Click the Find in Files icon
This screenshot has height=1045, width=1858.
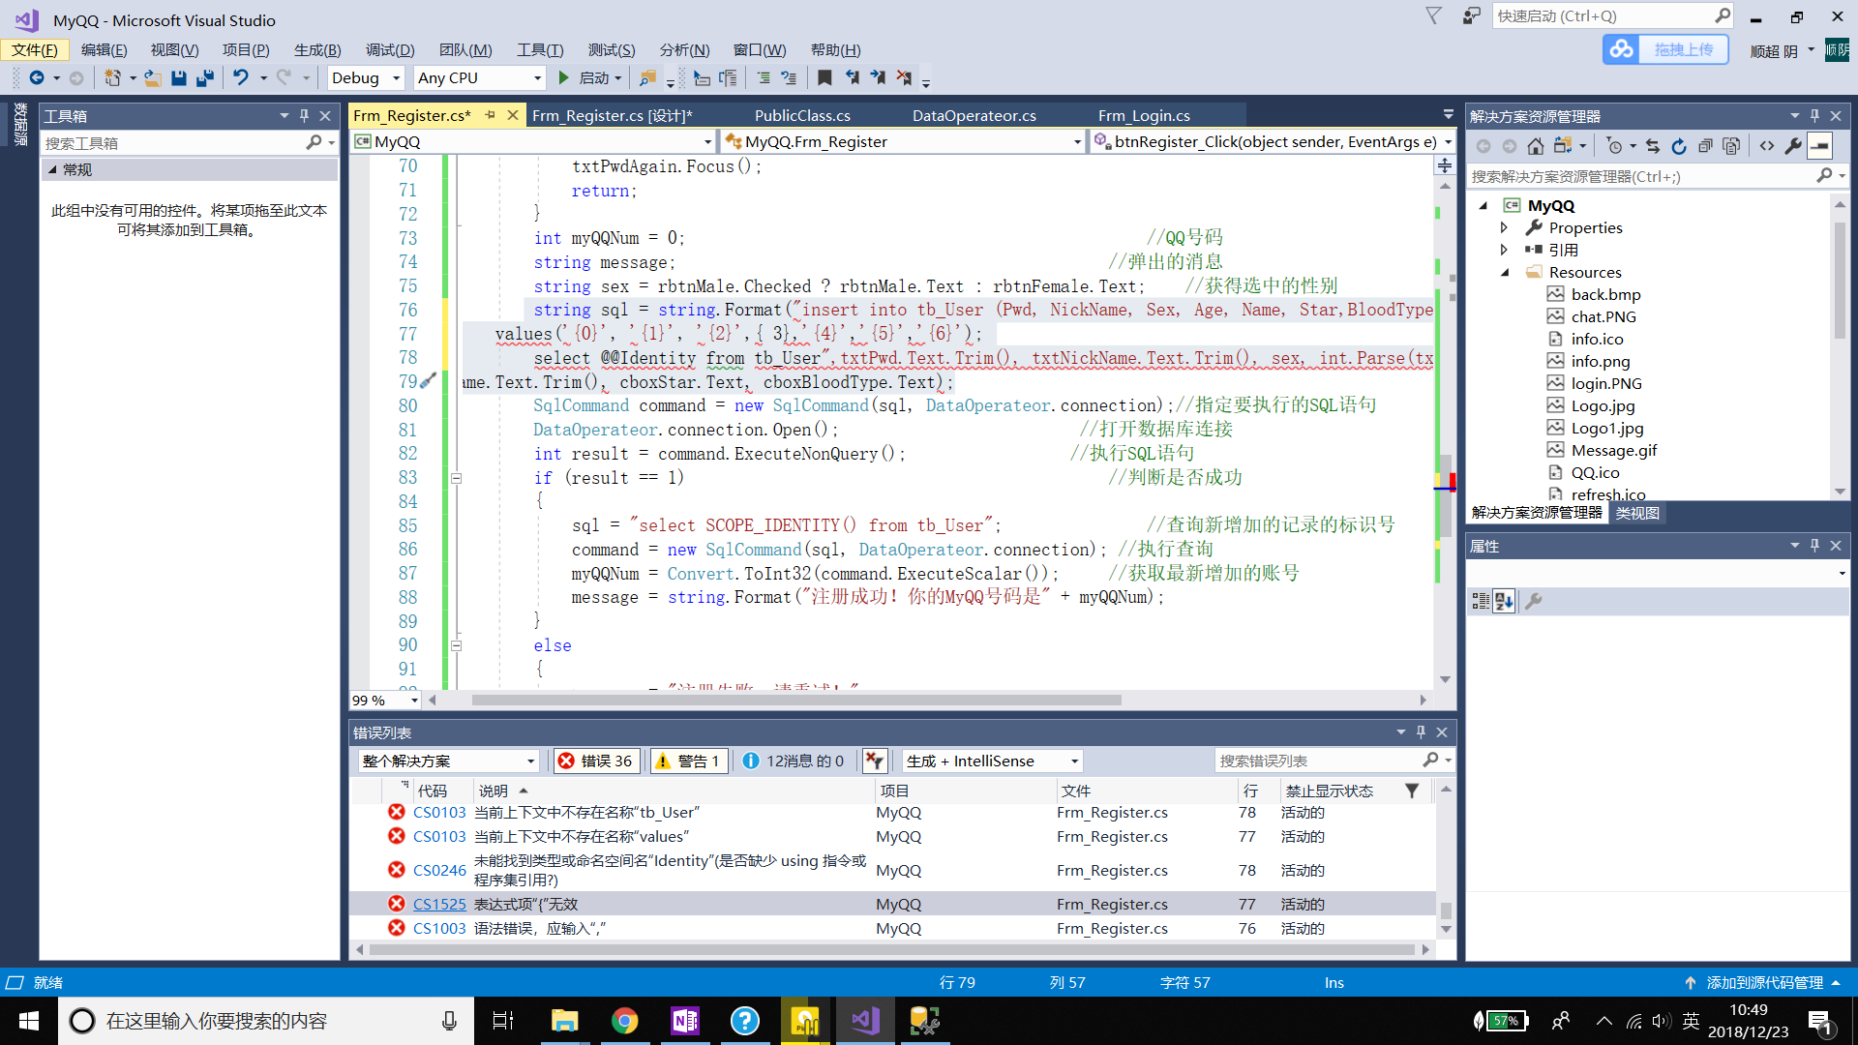coord(647,78)
